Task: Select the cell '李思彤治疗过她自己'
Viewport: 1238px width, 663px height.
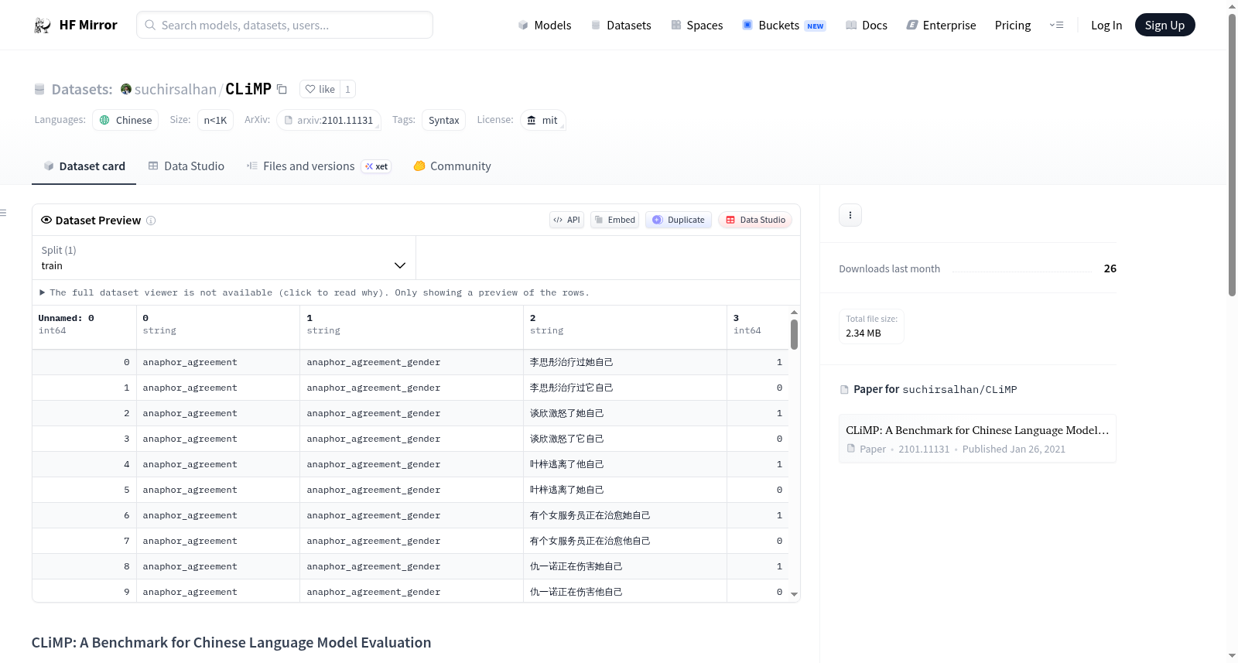Action: (625, 362)
